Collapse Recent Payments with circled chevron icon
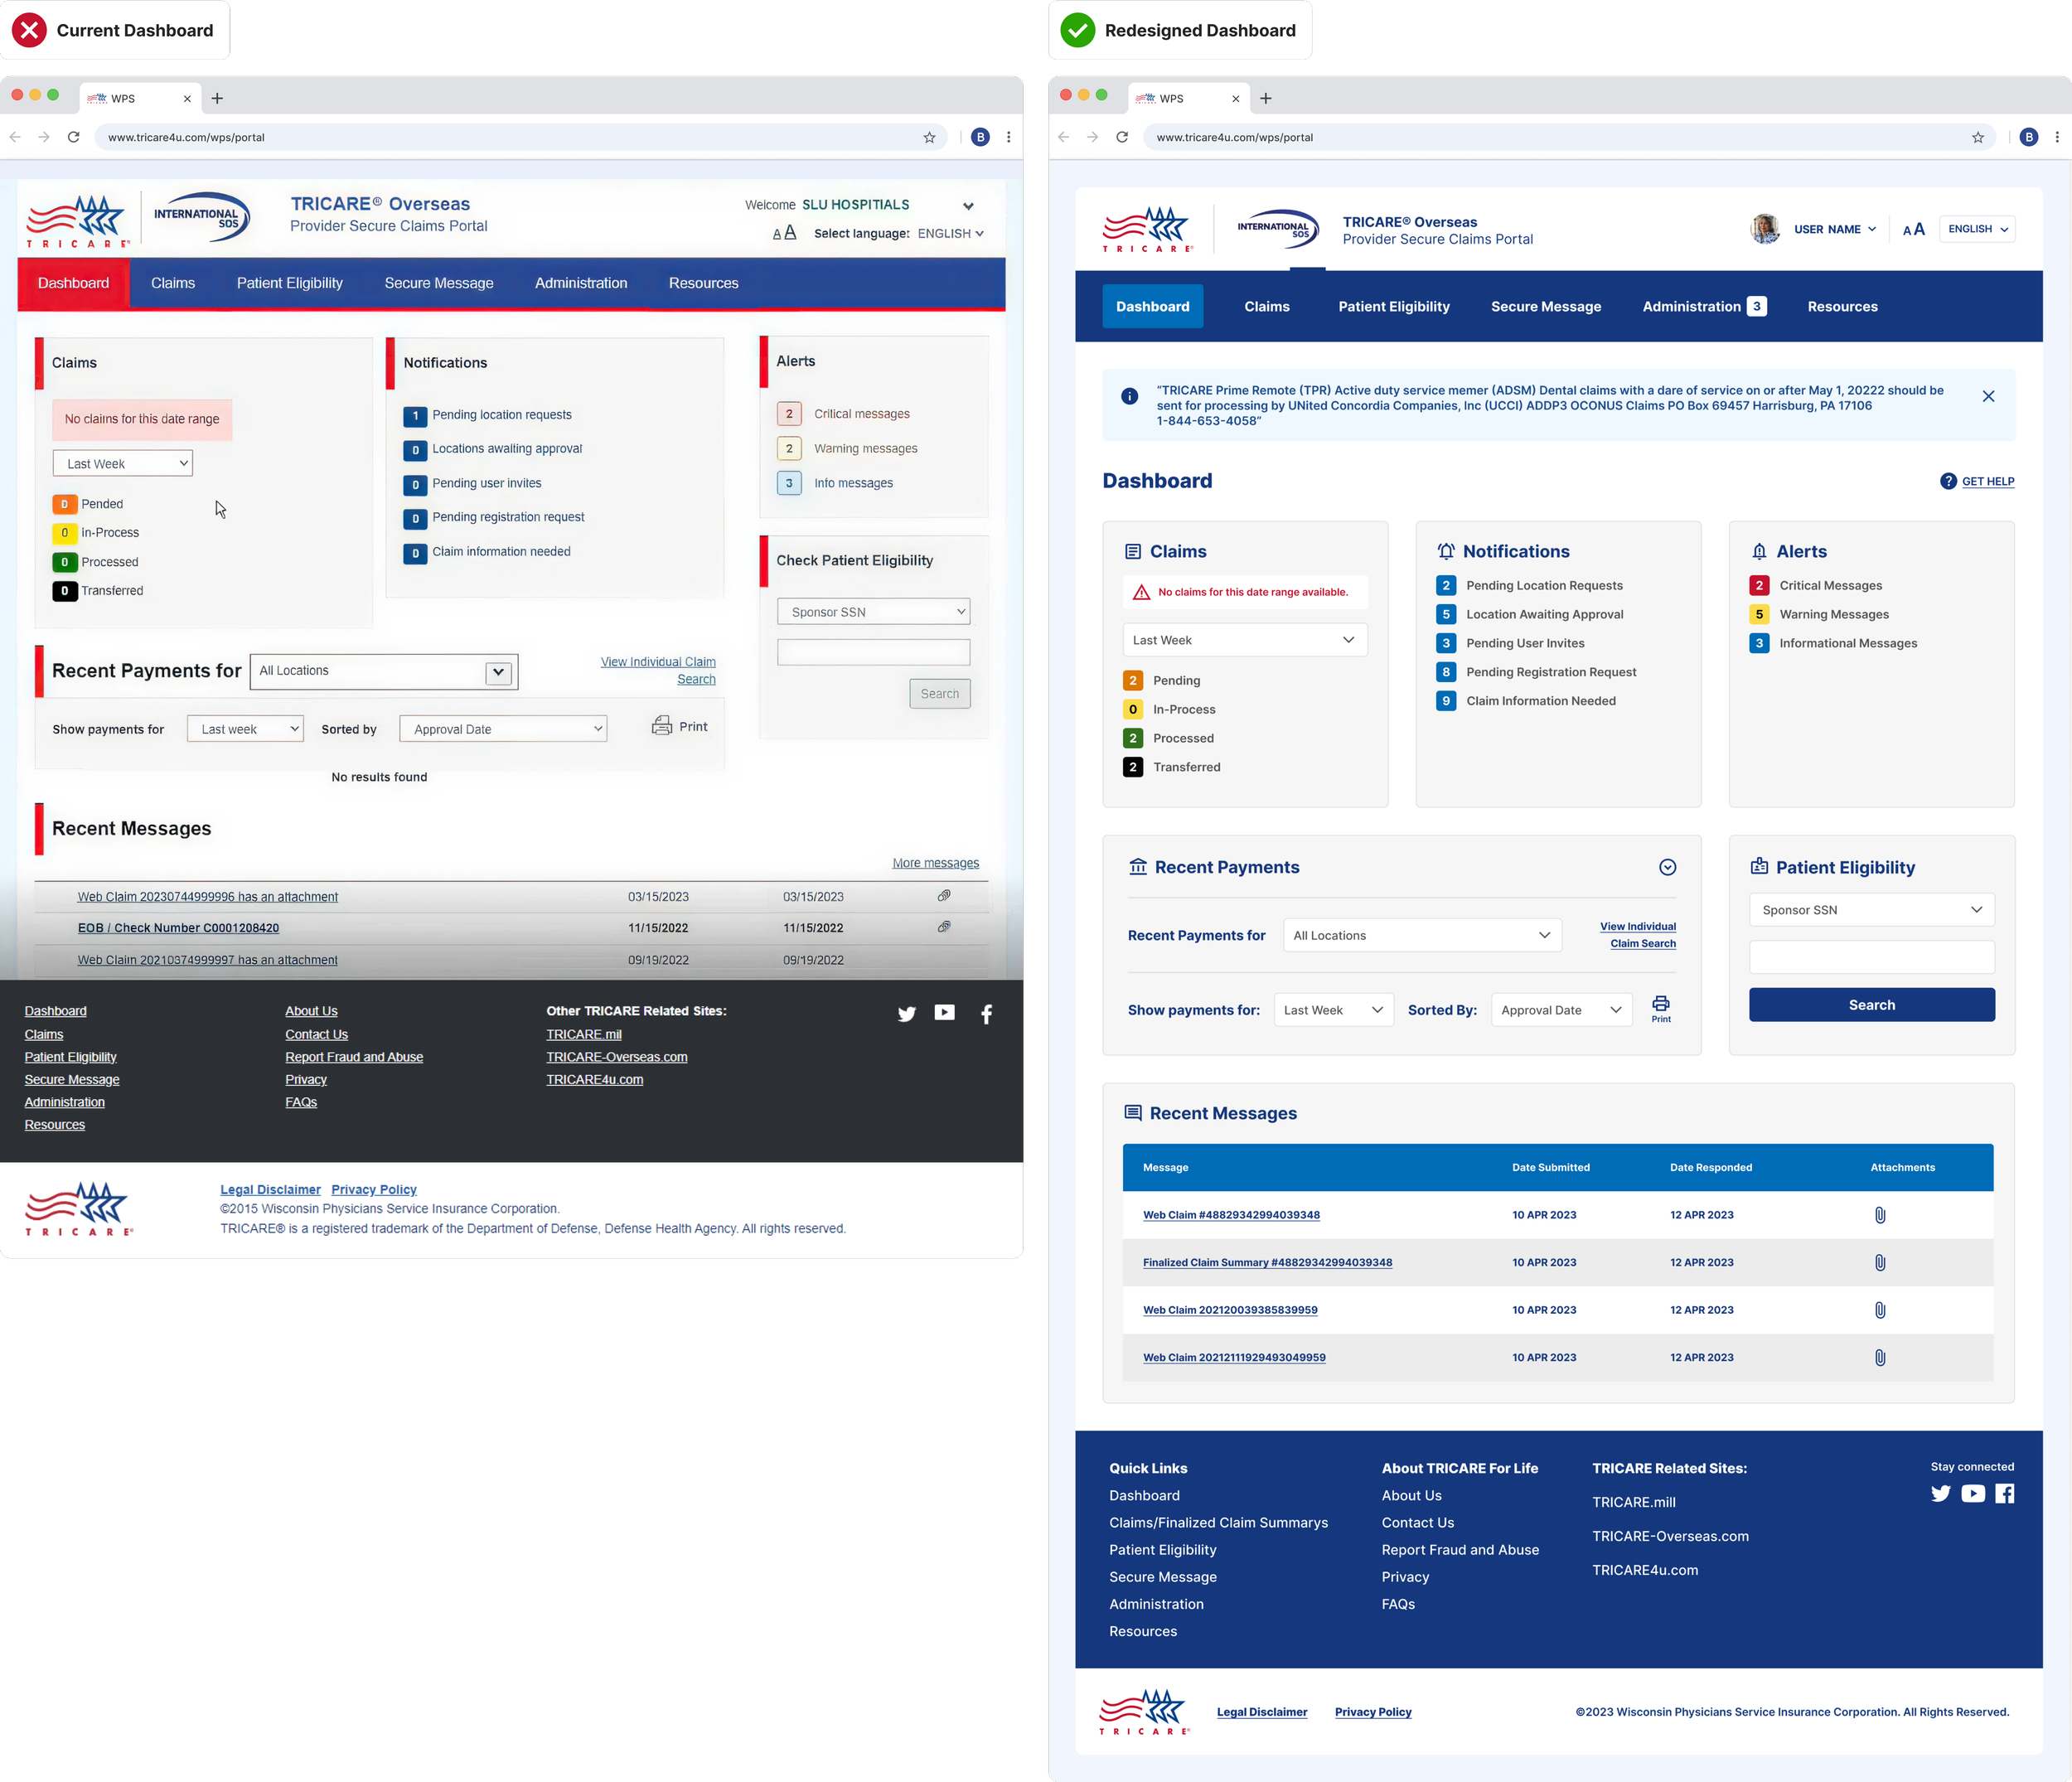Viewport: 2072px width, 1782px height. 1667,867
